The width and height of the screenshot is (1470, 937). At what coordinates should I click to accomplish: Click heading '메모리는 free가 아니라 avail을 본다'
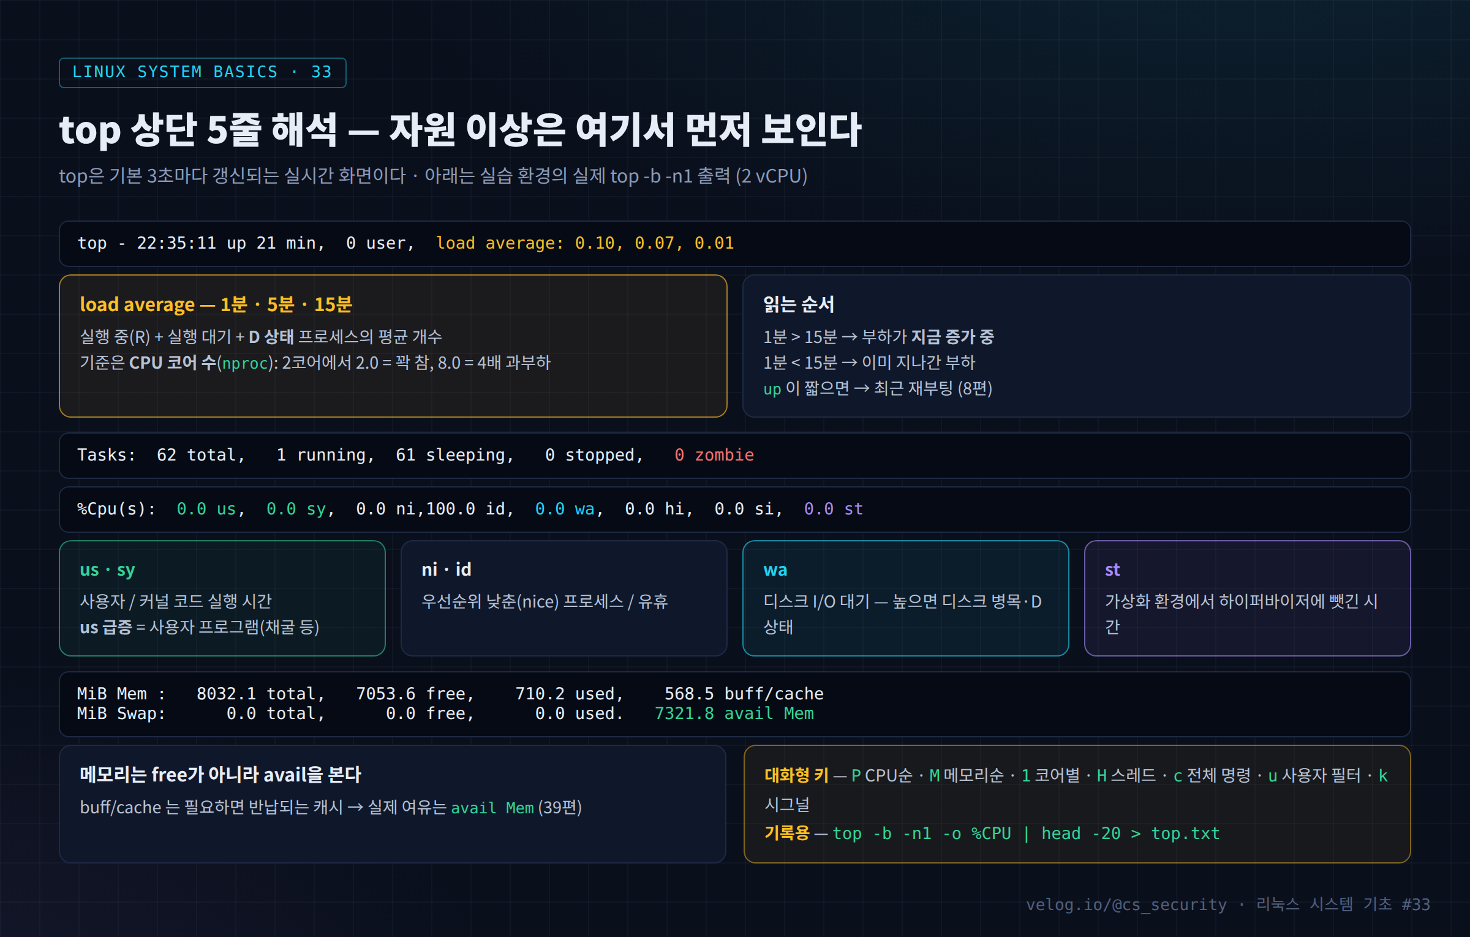(x=221, y=775)
